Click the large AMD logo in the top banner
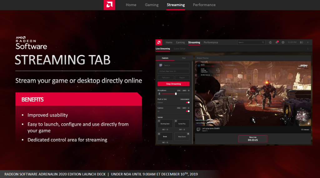 click(x=109, y=5)
